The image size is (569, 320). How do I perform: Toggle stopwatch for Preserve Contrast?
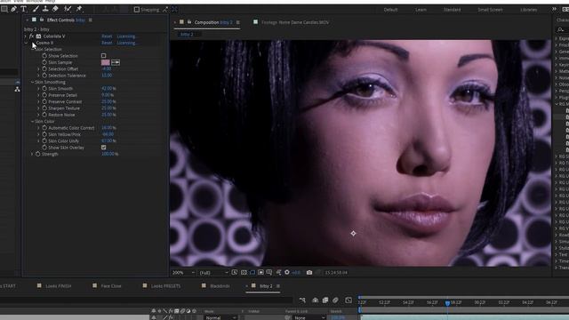(x=44, y=101)
